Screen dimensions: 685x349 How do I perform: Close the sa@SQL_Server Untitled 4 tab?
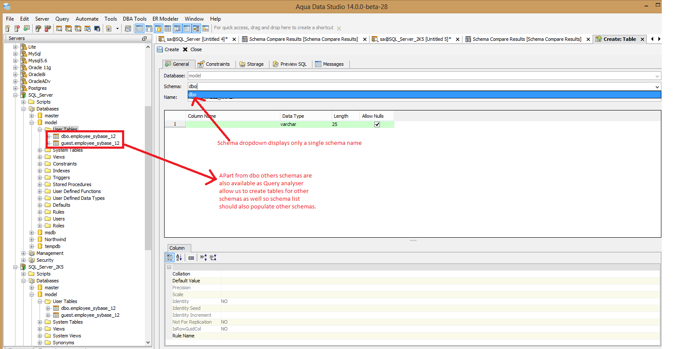234,39
